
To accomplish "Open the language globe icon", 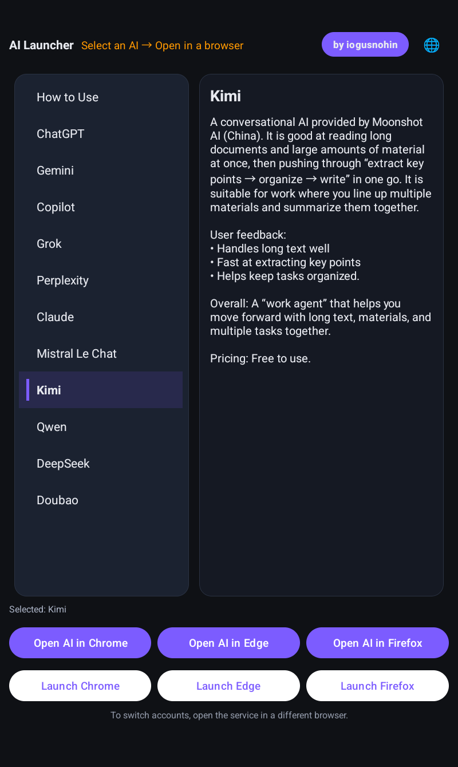I will tap(432, 45).
